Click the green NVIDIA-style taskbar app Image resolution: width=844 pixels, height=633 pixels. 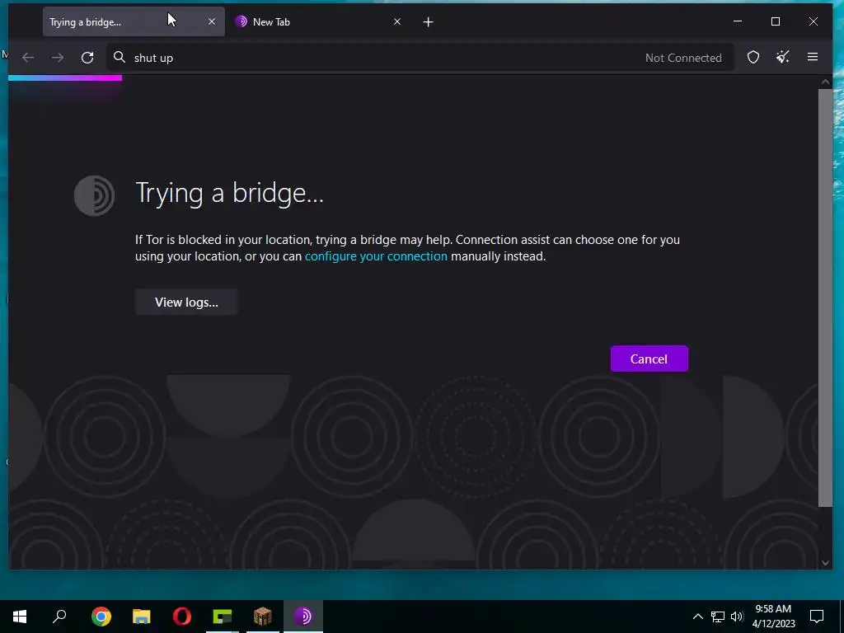[x=223, y=617]
